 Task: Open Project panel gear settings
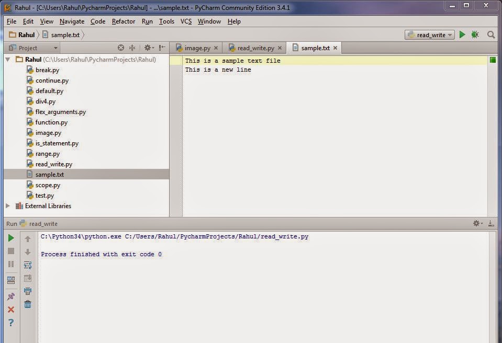pos(149,48)
